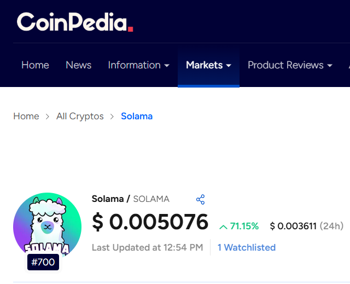Screen dimensions: 350x284
Task: Click the chevron after breadcrumb Home
Action: click(48, 117)
